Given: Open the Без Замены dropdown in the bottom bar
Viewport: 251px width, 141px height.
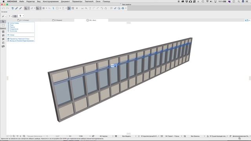Looking at the screenshot, I should tap(196, 136).
